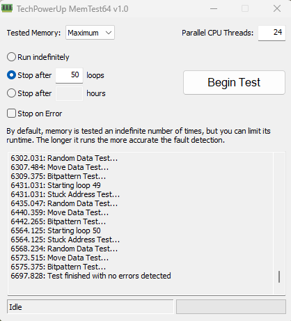Focus the loops count field showing 50

coord(69,75)
